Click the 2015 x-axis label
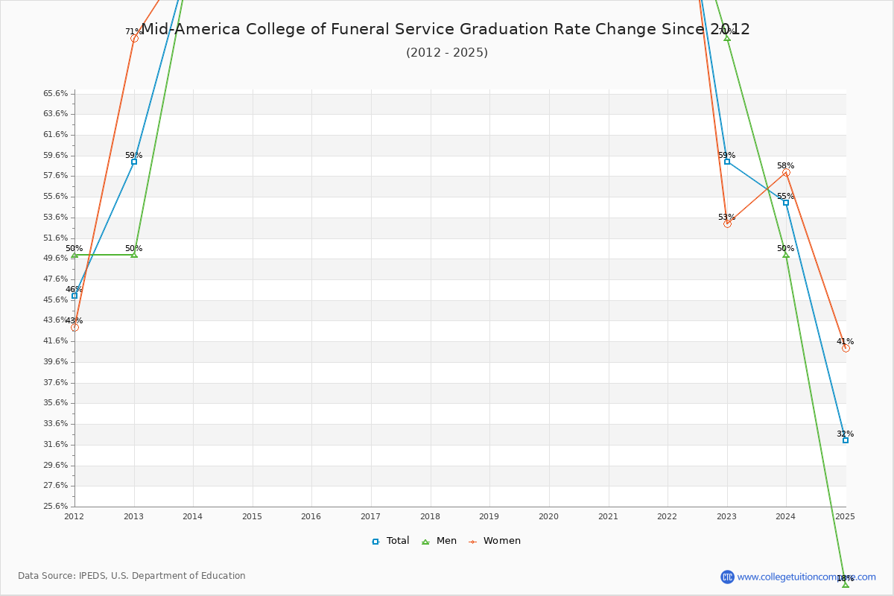This screenshot has height=596, width=894. point(252,516)
